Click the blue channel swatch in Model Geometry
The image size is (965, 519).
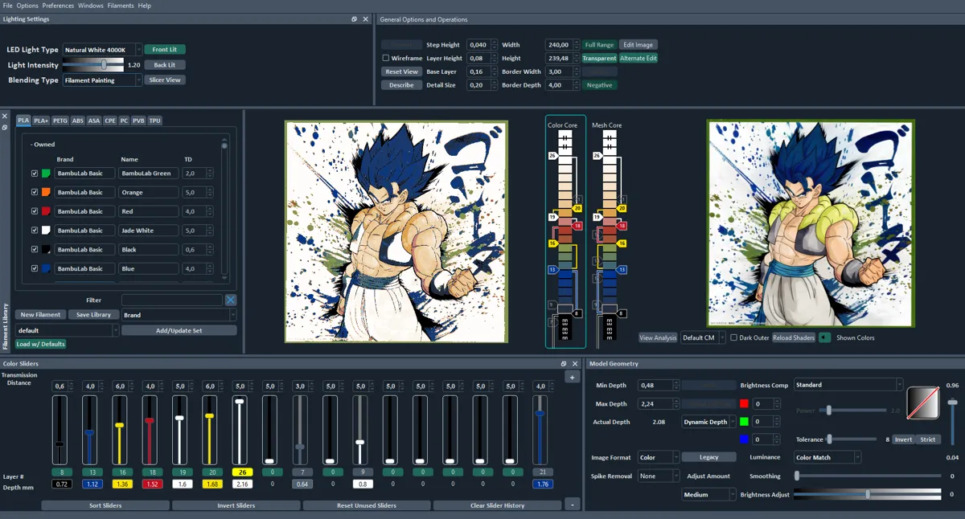coord(744,439)
